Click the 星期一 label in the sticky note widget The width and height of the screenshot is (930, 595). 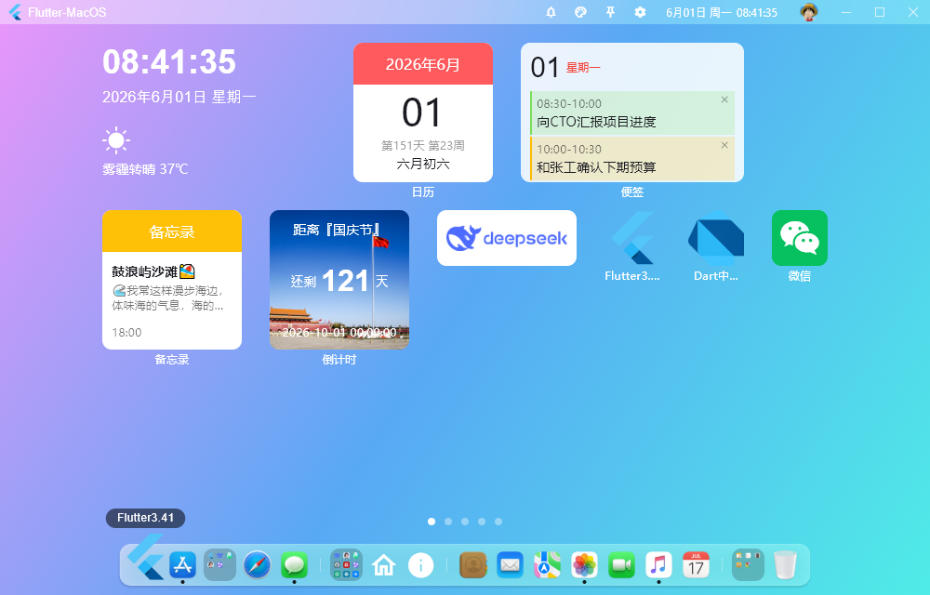[x=583, y=68]
